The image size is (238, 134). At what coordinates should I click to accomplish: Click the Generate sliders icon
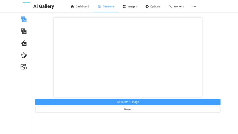(x=99, y=6)
